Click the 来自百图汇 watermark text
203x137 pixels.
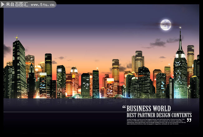17,4
